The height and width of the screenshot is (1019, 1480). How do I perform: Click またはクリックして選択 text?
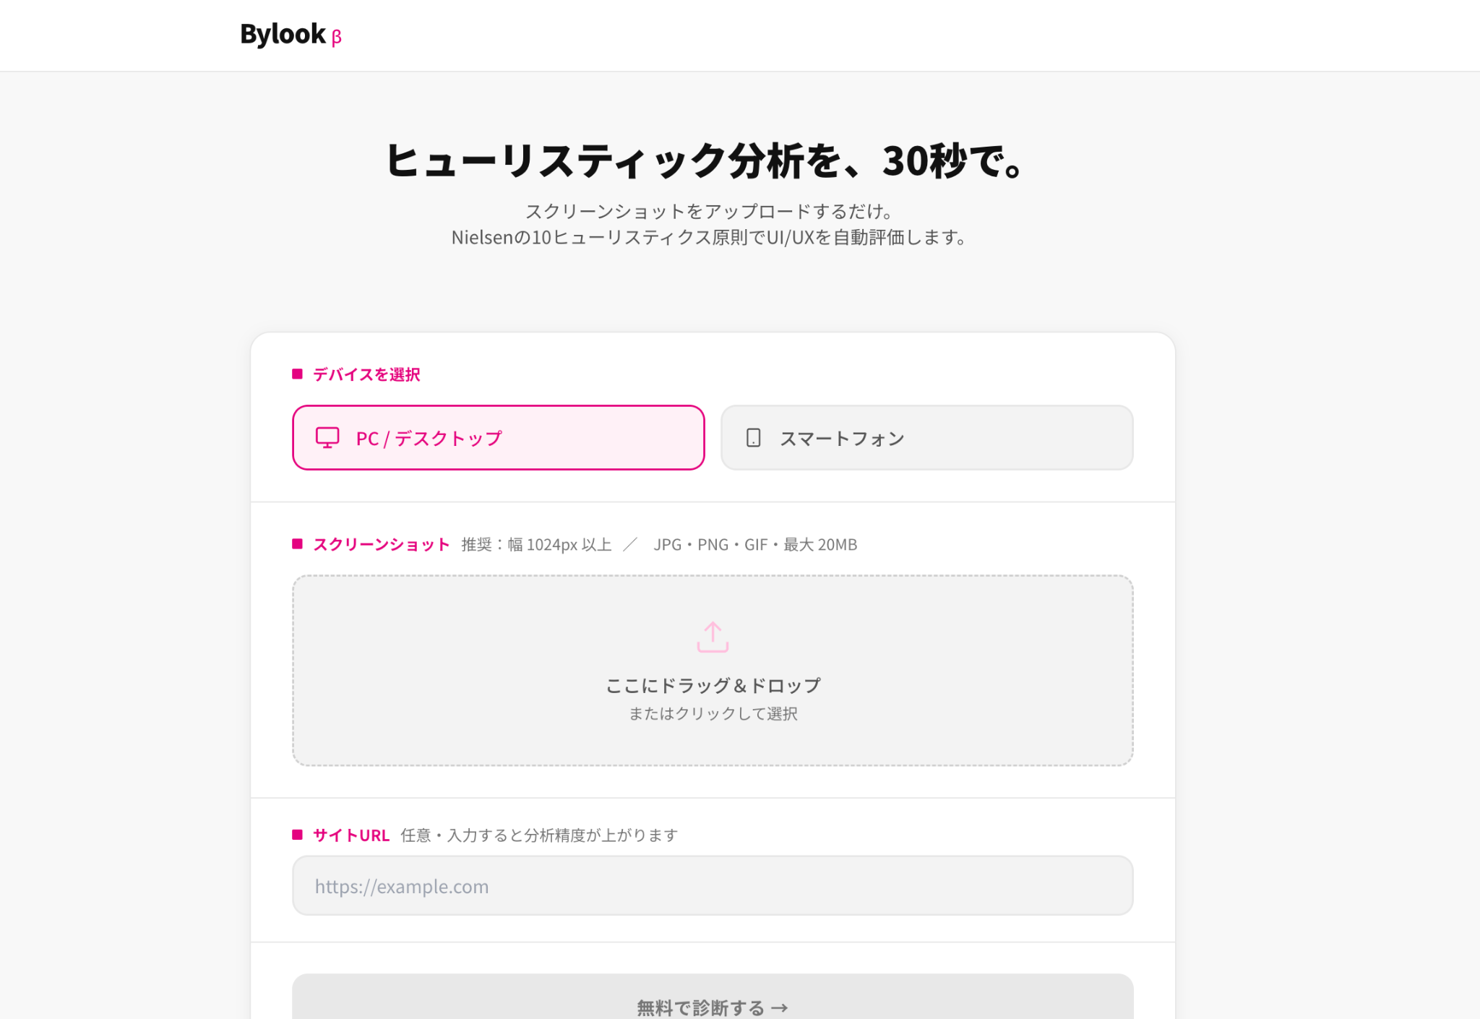(713, 714)
